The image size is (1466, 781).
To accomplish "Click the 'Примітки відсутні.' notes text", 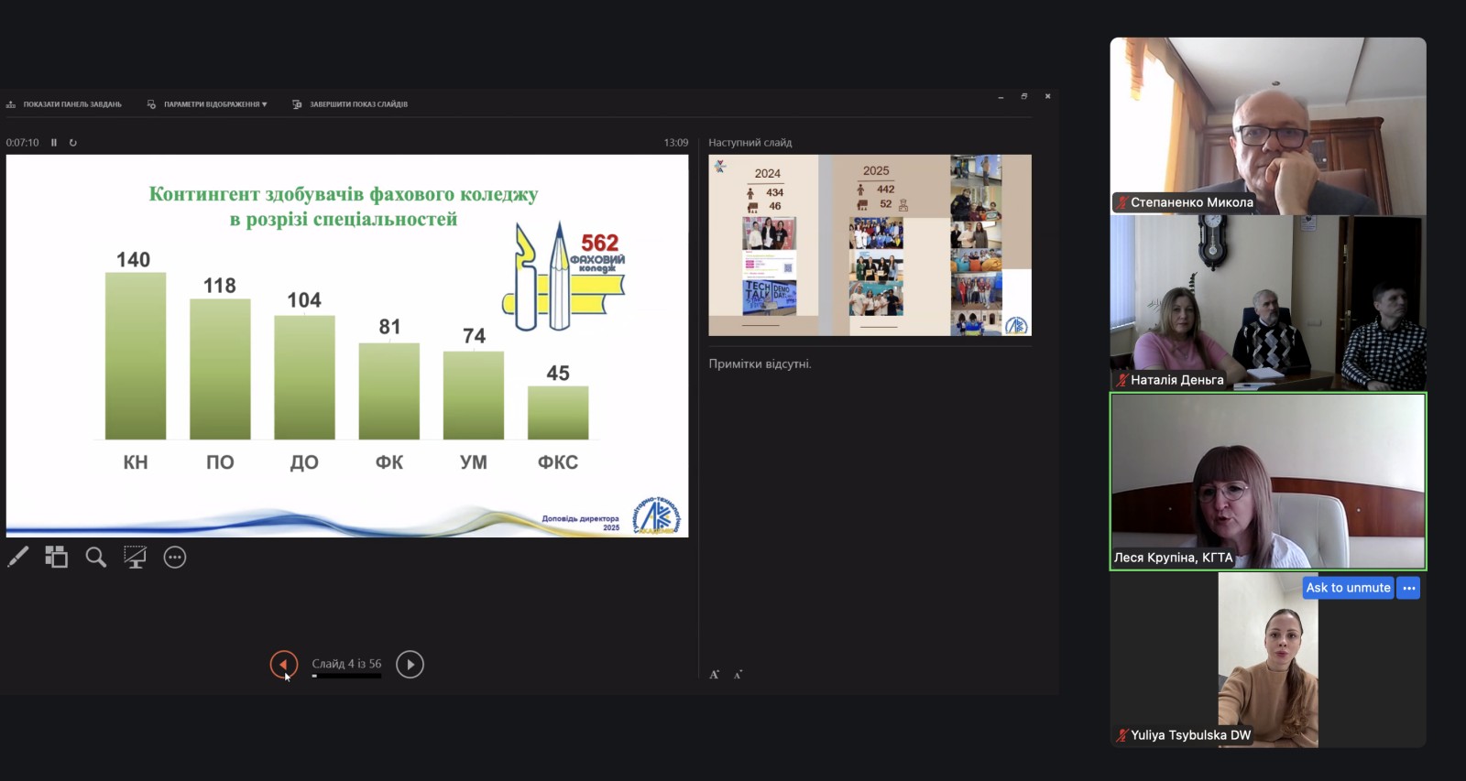I will [x=760, y=363].
